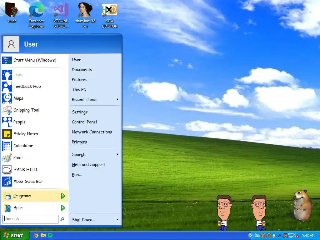Open This PC
Image resolution: width=320 pixels, height=240 pixels.
[x=95, y=90]
